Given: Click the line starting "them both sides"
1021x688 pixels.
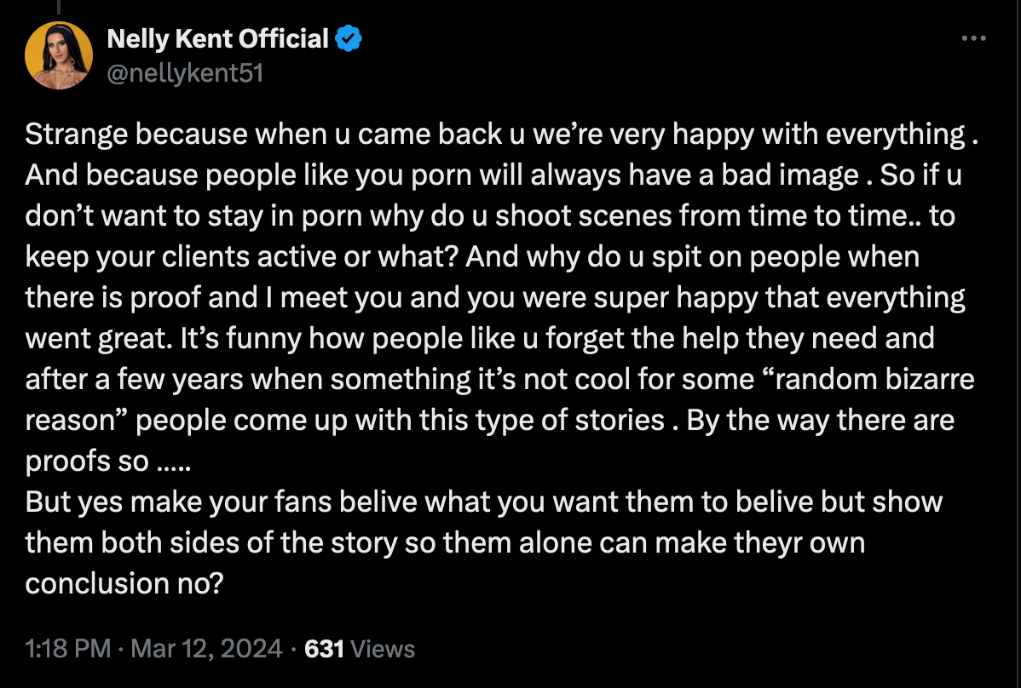Looking at the screenshot, I should point(445,542).
